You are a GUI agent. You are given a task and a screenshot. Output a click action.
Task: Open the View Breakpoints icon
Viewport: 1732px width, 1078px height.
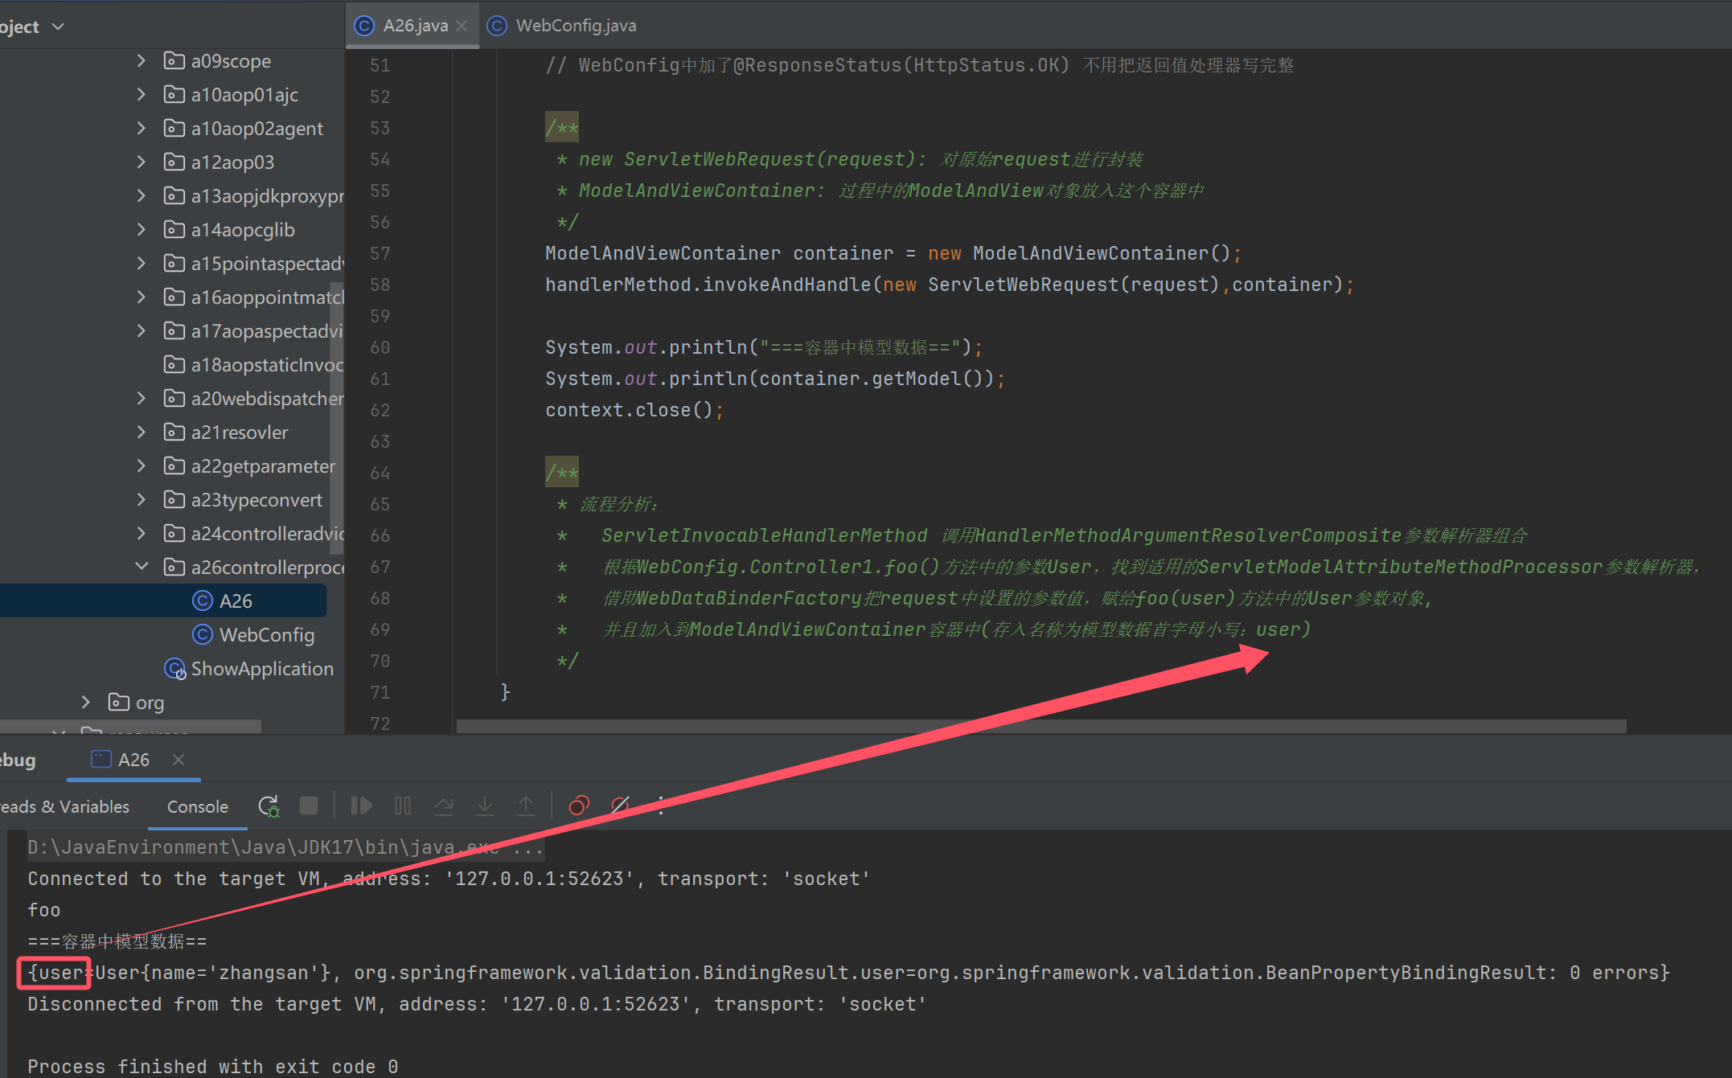pyautogui.click(x=579, y=806)
